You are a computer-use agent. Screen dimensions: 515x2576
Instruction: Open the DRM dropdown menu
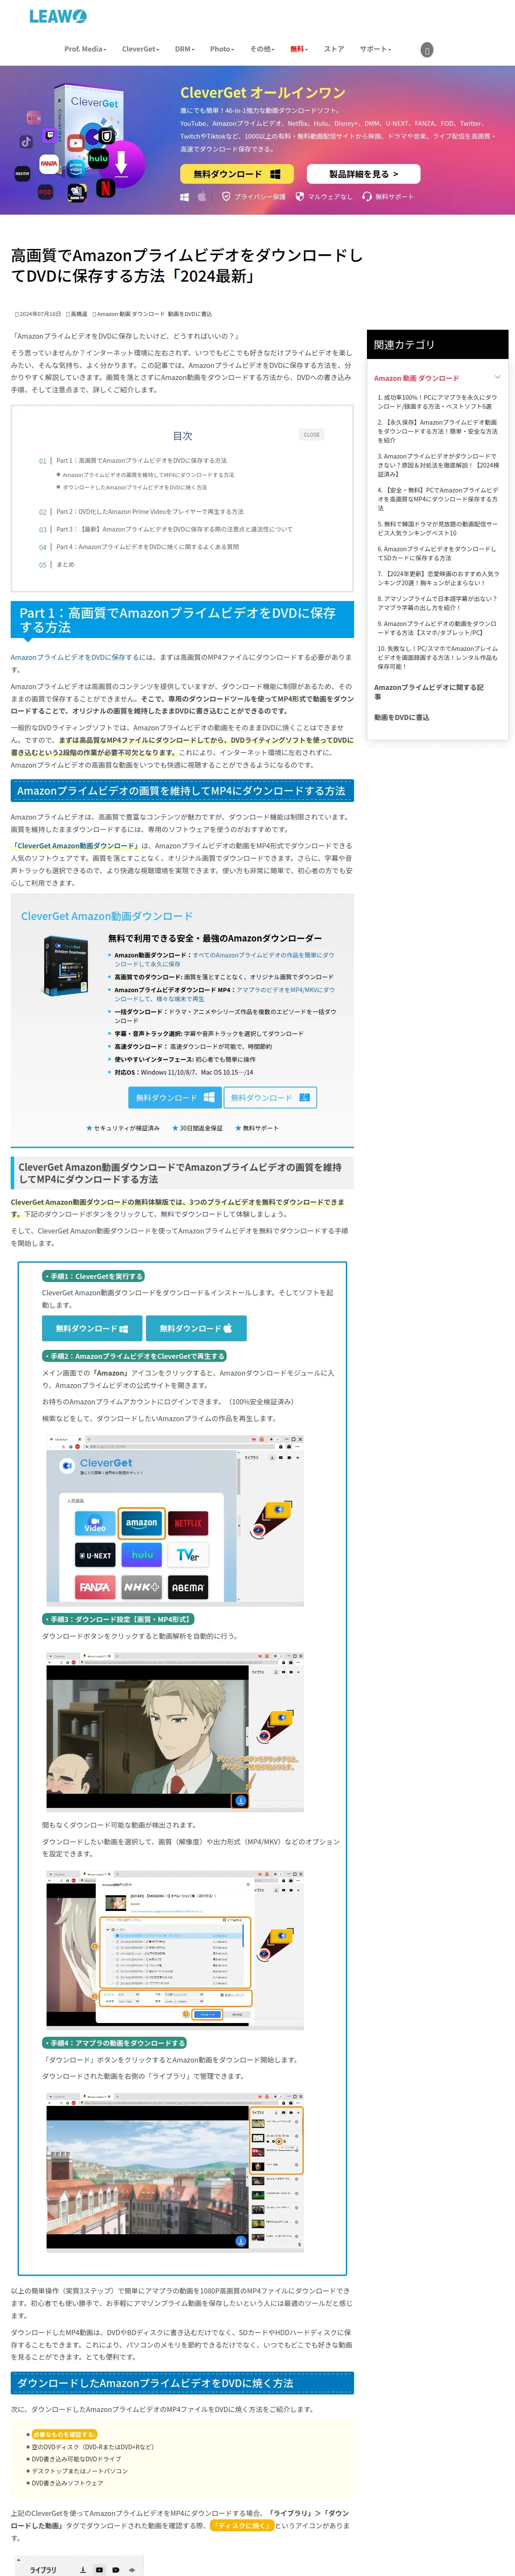(x=185, y=49)
